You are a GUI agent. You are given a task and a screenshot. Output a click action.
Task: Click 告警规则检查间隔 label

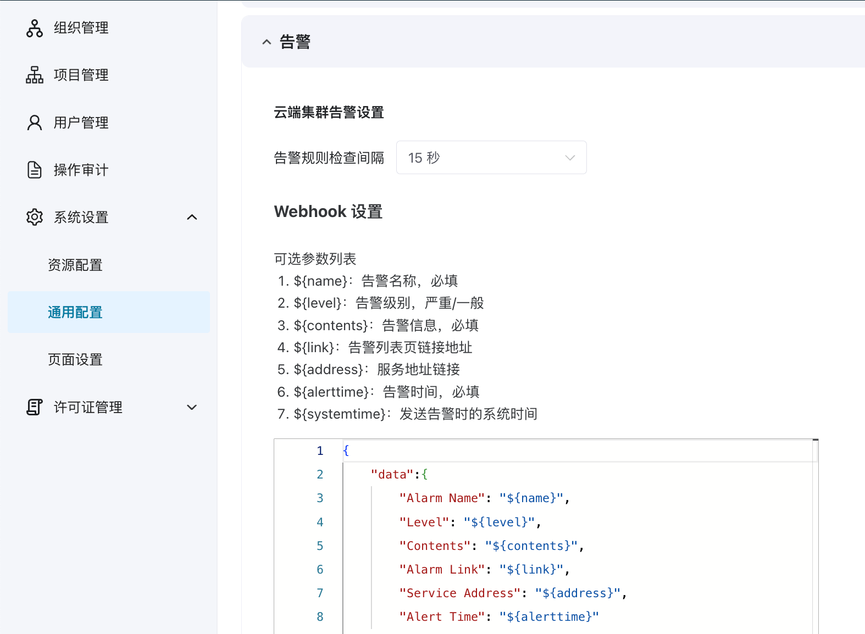click(x=329, y=158)
